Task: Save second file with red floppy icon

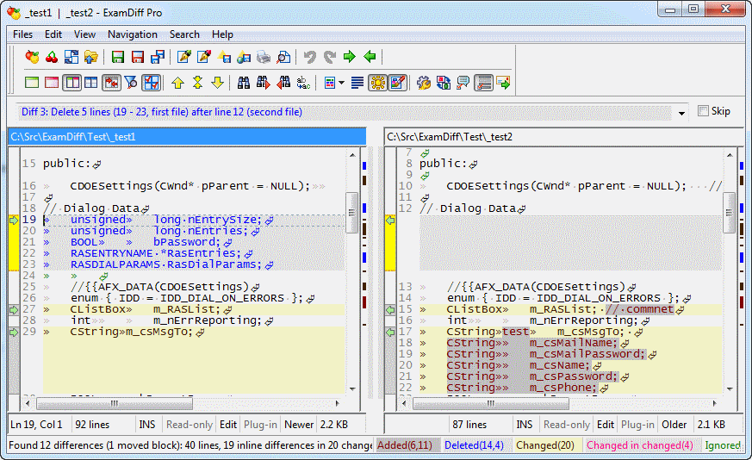Action: (138, 57)
